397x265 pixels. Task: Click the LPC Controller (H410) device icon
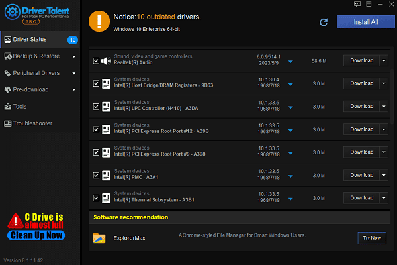[x=106, y=107]
